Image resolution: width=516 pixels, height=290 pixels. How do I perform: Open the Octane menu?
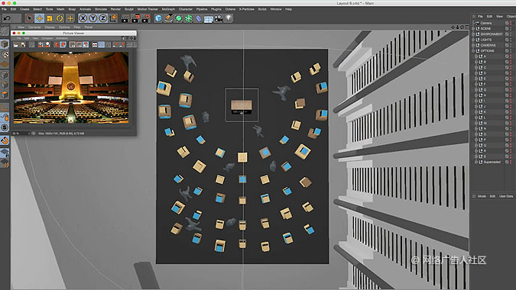click(230, 9)
